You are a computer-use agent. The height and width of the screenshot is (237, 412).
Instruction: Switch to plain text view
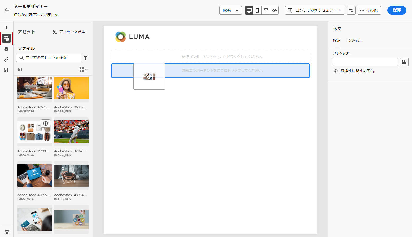pyautogui.click(x=266, y=10)
